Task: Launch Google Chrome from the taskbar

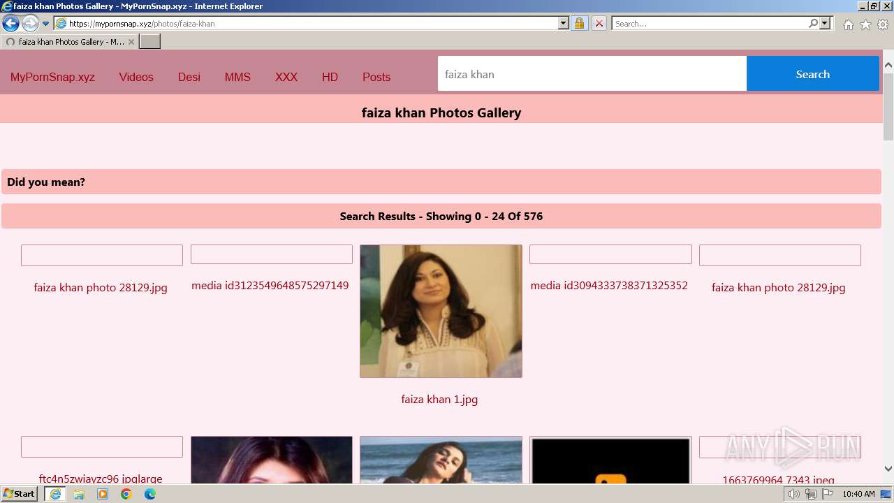Action: click(x=126, y=494)
